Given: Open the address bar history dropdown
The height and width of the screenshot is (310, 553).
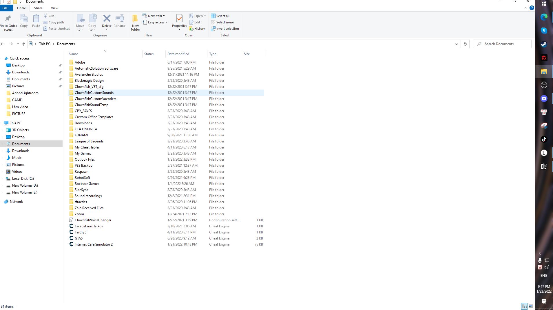Looking at the screenshot, I should 456,44.
